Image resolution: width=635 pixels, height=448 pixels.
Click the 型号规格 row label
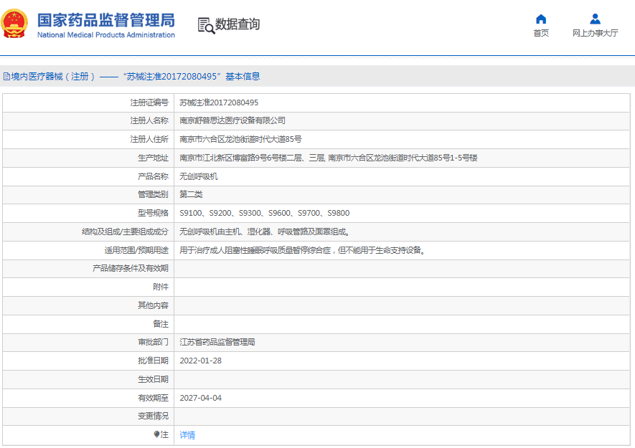click(153, 213)
